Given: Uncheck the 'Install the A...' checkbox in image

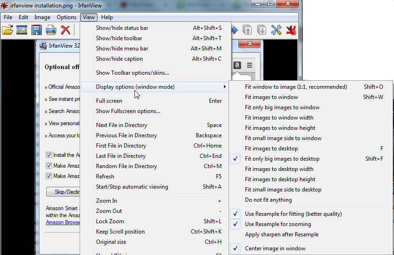Looking at the screenshot, I should pos(49,155).
